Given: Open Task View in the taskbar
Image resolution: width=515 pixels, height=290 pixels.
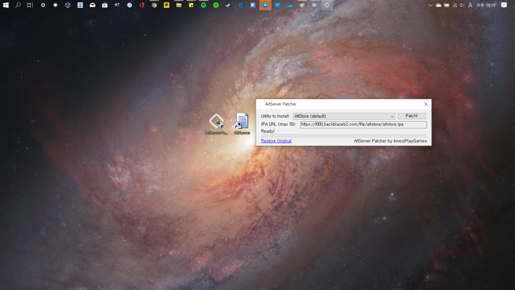Looking at the screenshot, I should (30, 5).
